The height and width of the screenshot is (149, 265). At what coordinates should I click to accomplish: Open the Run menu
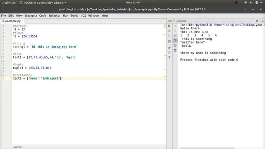pos(65,16)
